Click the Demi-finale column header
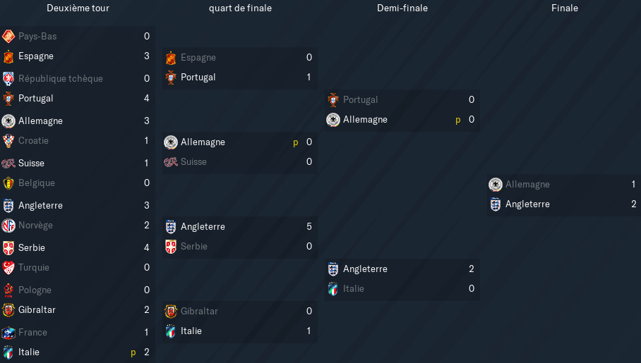641x363 pixels. tap(402, 8)
